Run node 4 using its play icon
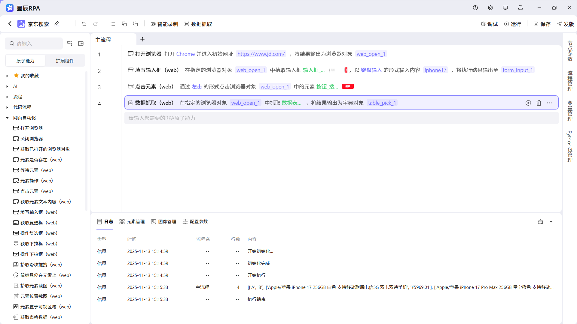Image resolution: width=577 pixels, height=324 pixels. pos(528,103)
